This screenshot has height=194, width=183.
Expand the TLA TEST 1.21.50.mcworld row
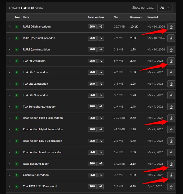pos(9,187)
